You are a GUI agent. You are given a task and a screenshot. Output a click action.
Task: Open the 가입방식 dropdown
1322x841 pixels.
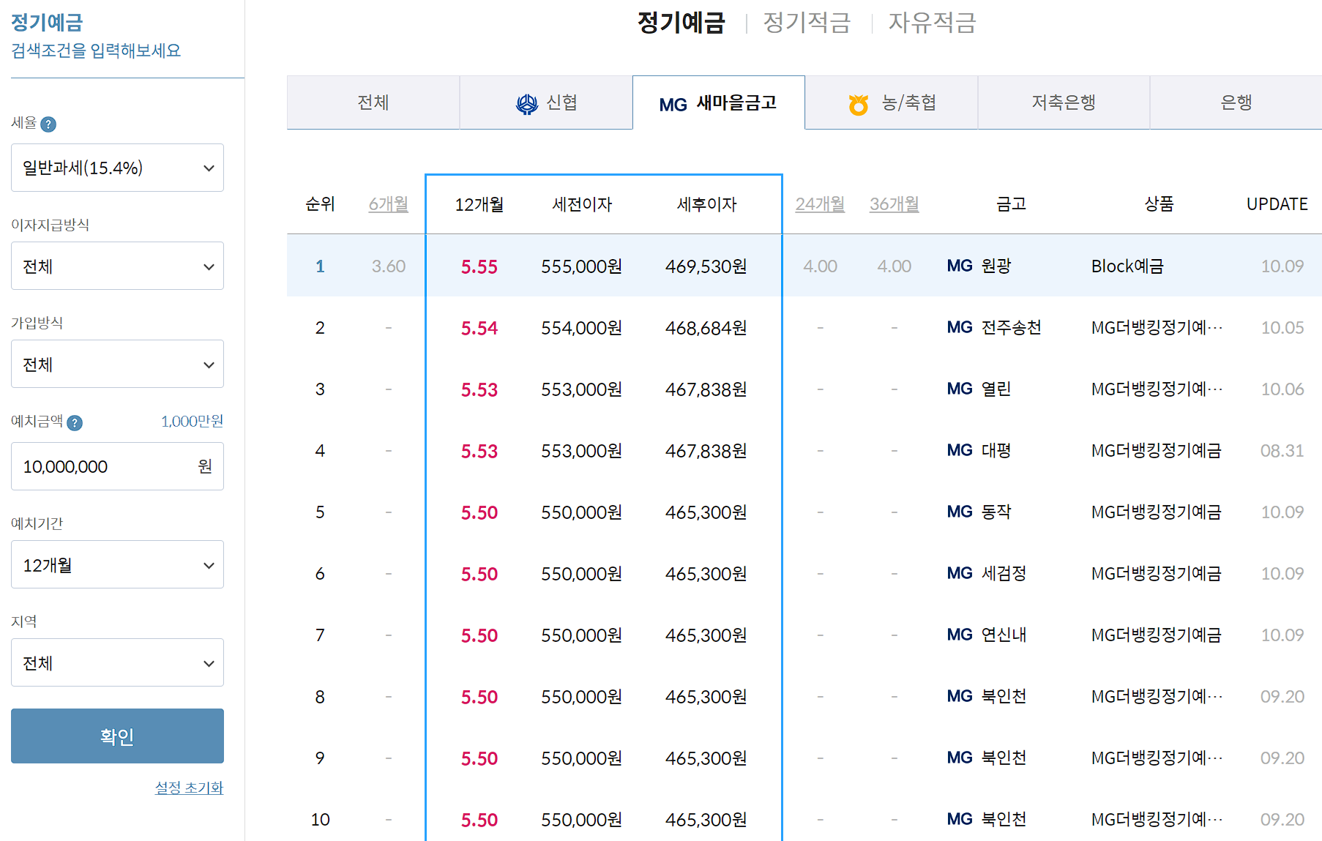pos(117,364)
